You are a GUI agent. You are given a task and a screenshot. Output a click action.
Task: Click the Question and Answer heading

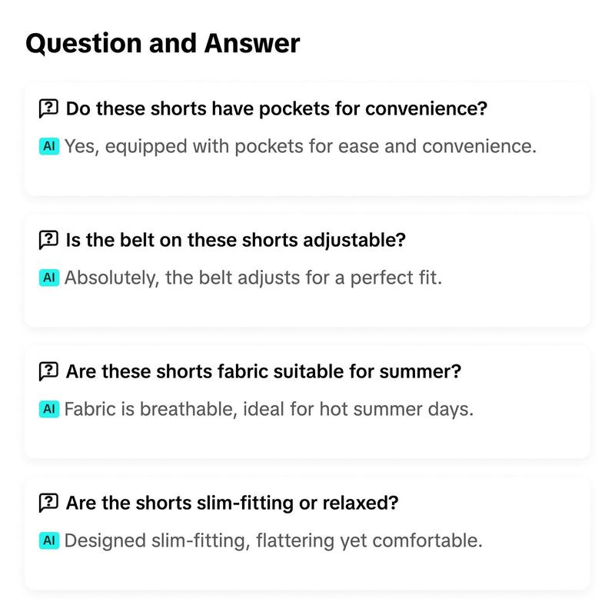tap(163, 43)
